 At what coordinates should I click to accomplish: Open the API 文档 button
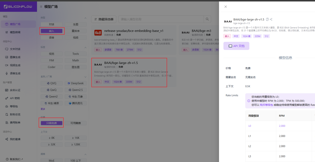[x=237, y=46]
